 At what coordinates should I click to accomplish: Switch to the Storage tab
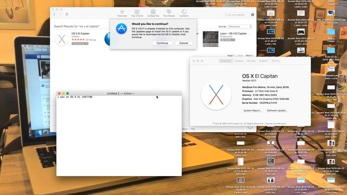(x=251, y=61)
